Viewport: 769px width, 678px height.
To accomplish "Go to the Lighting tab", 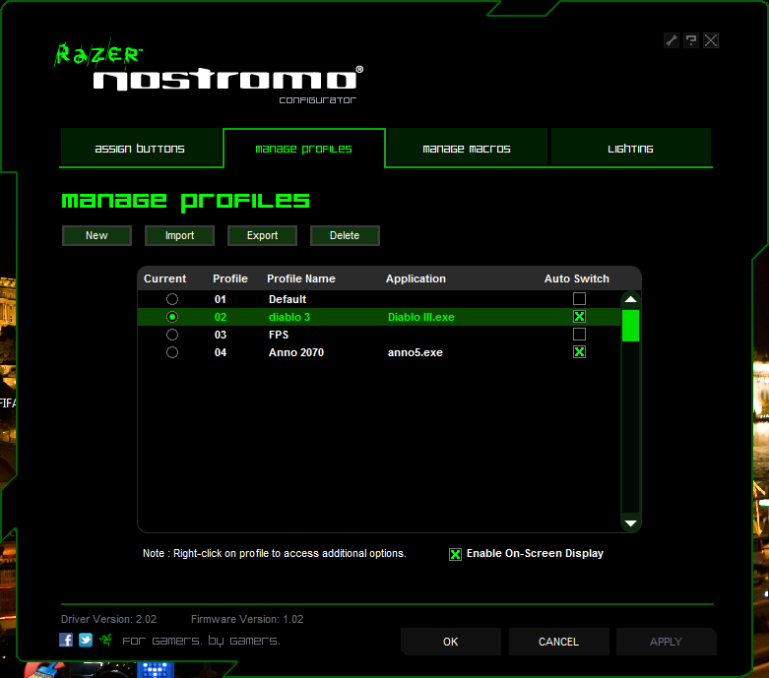I will pos(631,149).
